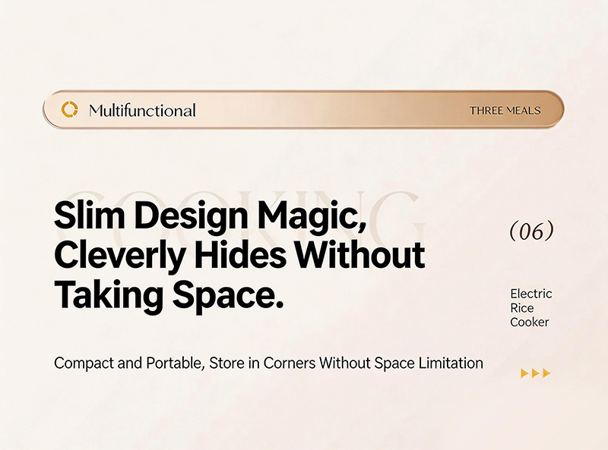Select the "(06)" page number
This screenshot has width=608, height=450.
(x=530, y=231)
